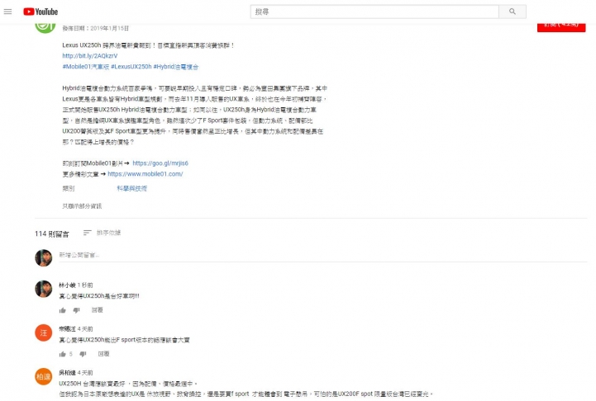
Task: Reply to the F sport comment from 汪
Action: (103, 354)
